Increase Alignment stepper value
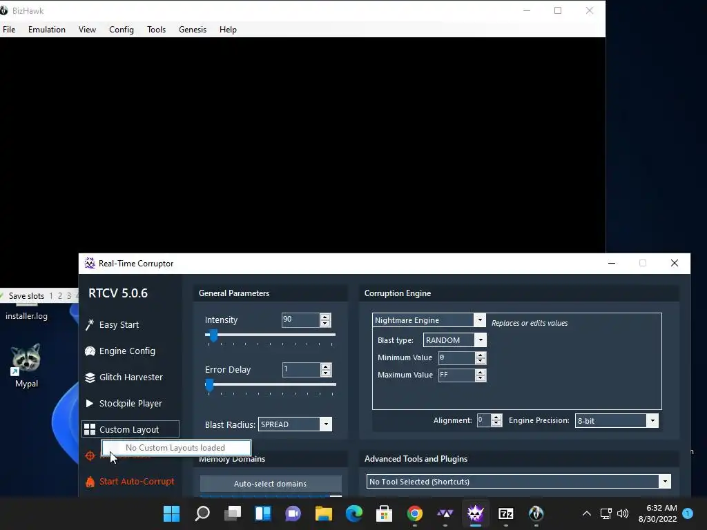Image resolution: width=707 pixels, height=530 pixels. [x=496, y=417]
